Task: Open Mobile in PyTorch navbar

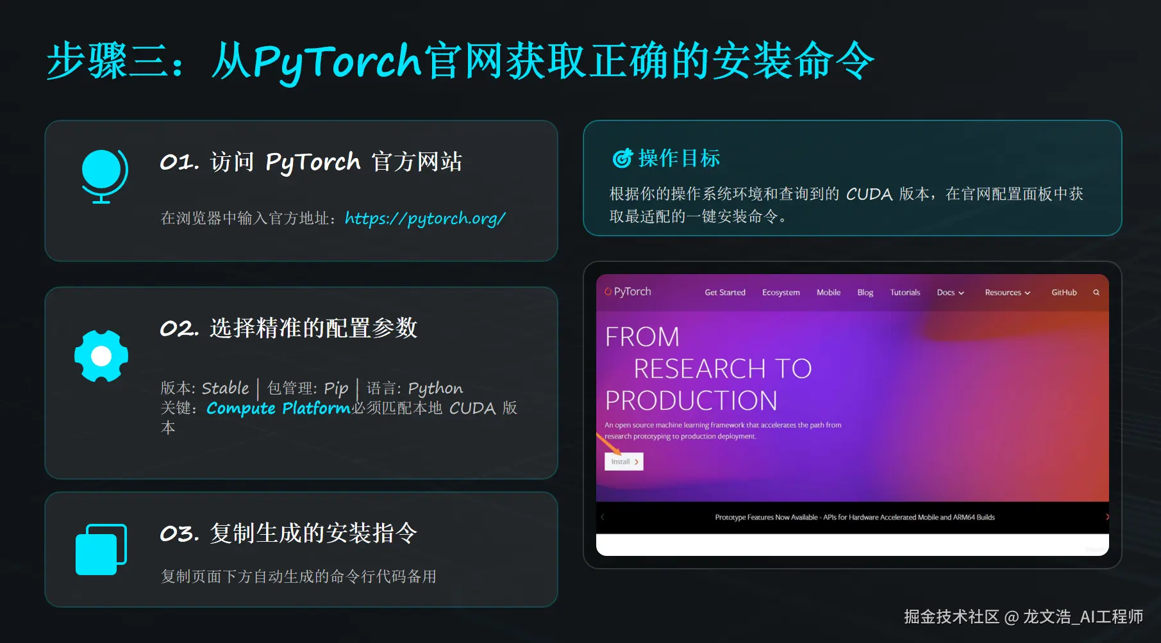Action: (x=828, y=292)
